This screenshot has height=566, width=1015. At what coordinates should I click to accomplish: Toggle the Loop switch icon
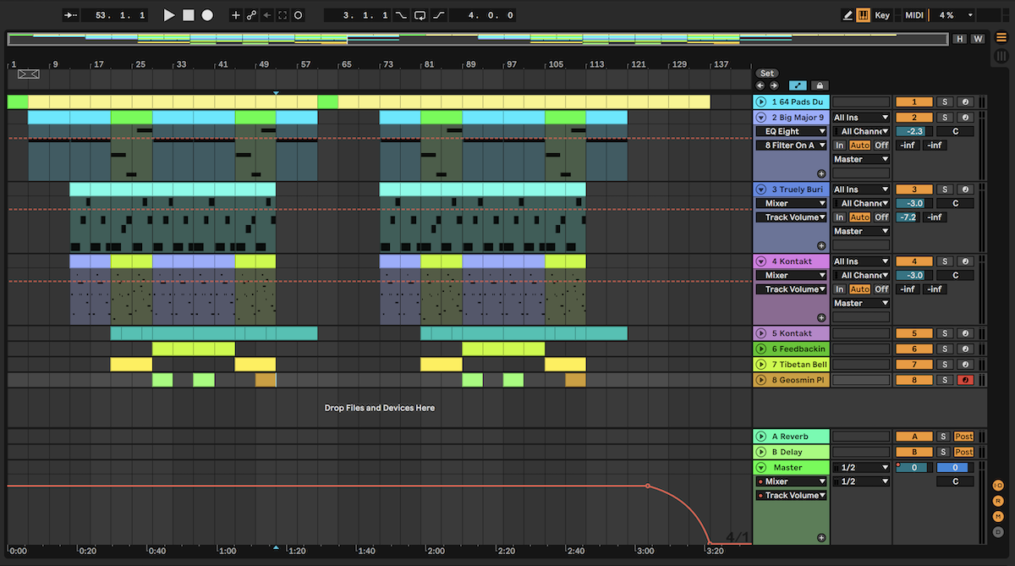(420, 15)
